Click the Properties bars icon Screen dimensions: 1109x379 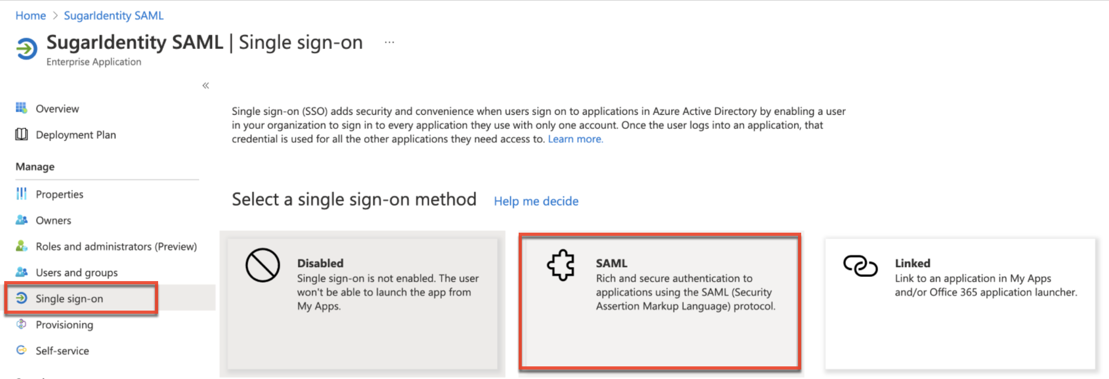point(21,194)
